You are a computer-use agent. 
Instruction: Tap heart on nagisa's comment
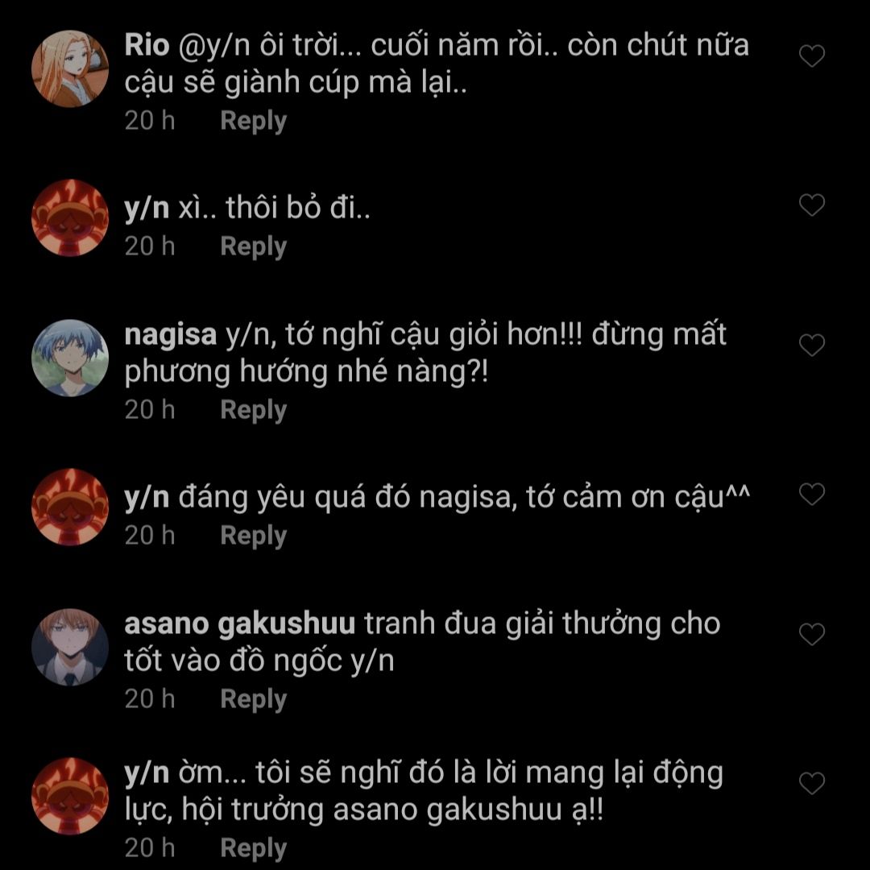[812, 345]
